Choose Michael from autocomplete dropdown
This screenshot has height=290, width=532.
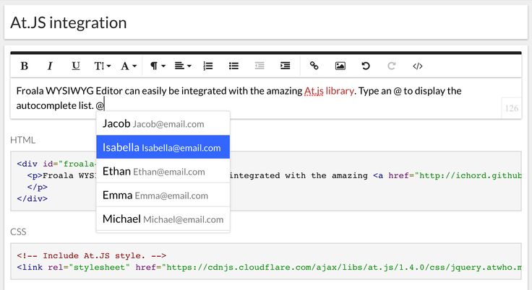[163, 219]
